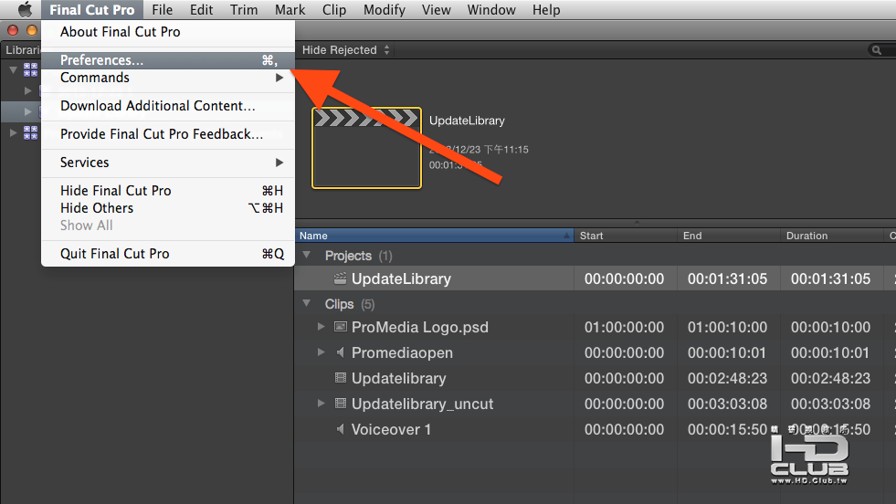896x504 pixels.
Task: Open the Mark menu
Action: (290, 10)
